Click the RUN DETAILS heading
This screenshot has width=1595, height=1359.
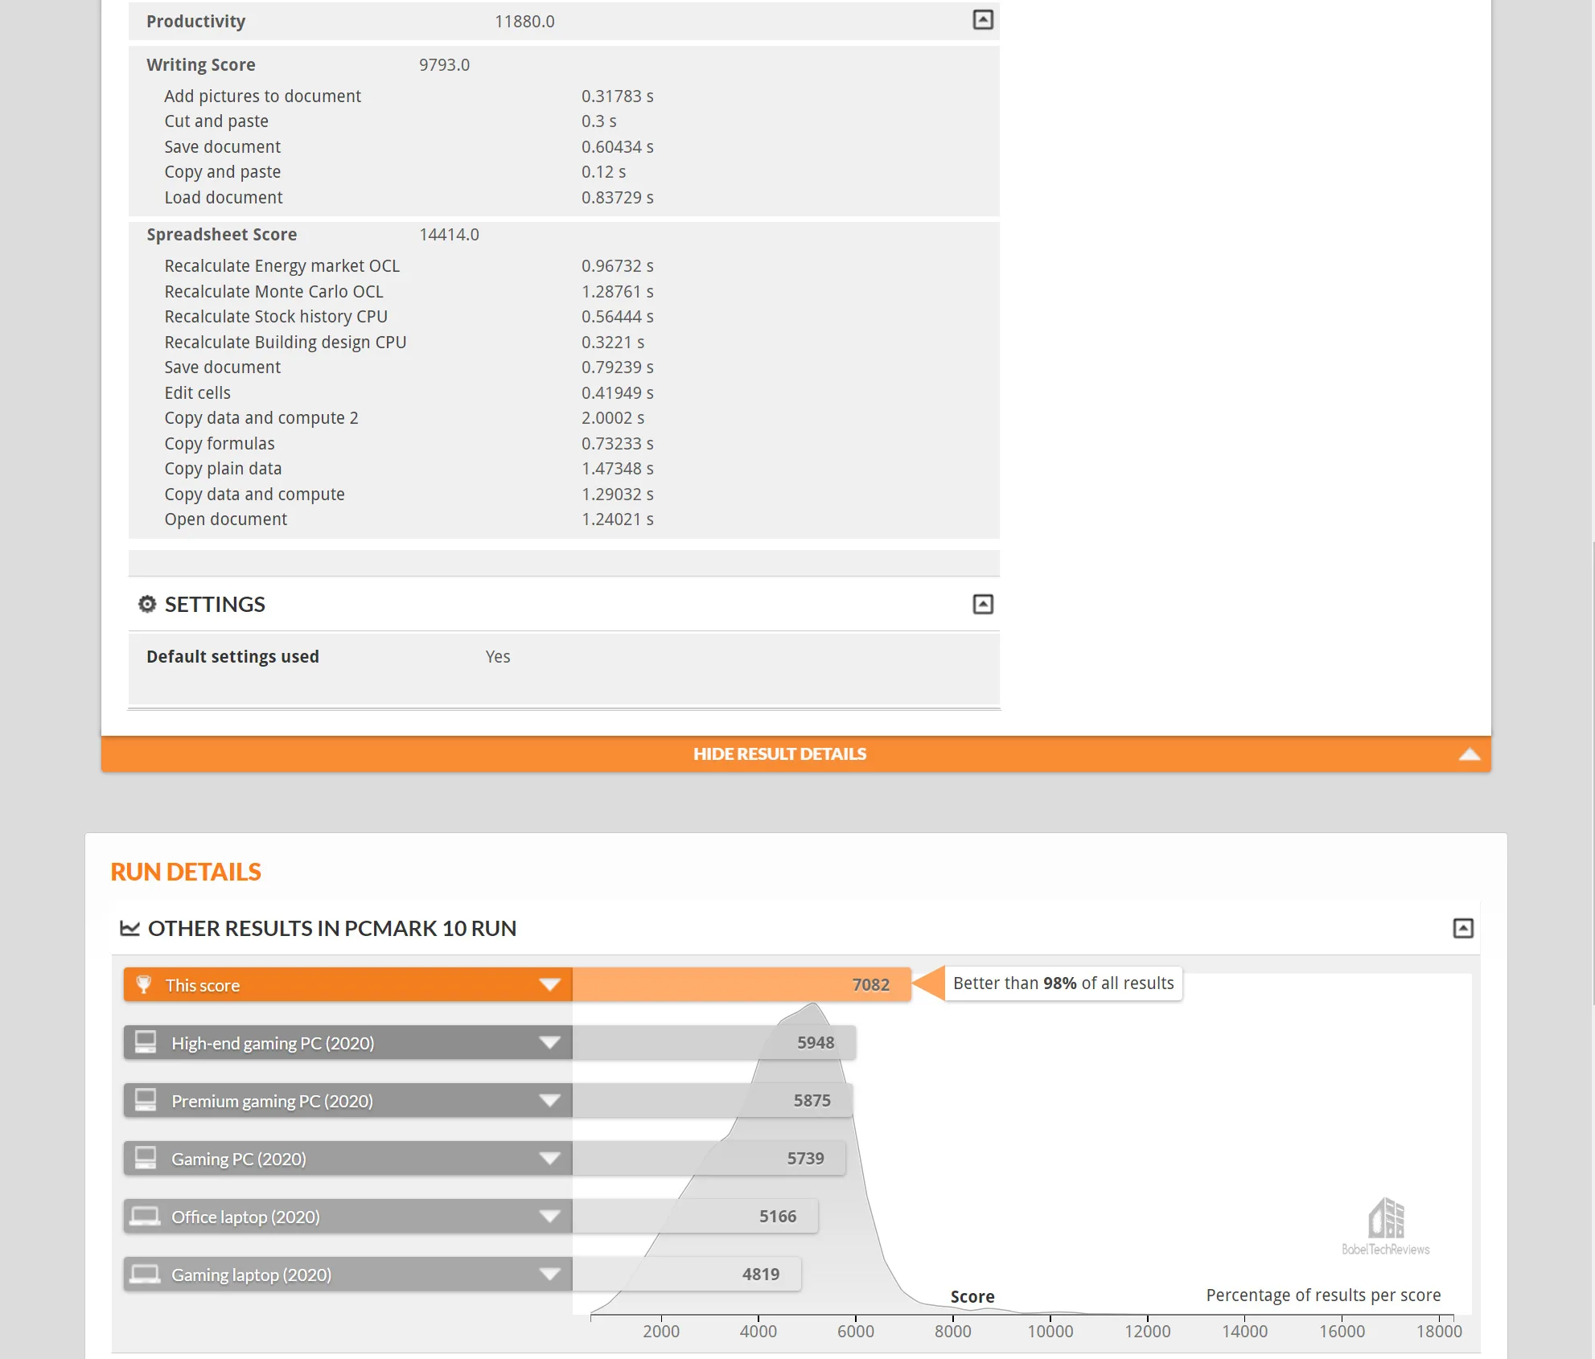pos(186,872)
